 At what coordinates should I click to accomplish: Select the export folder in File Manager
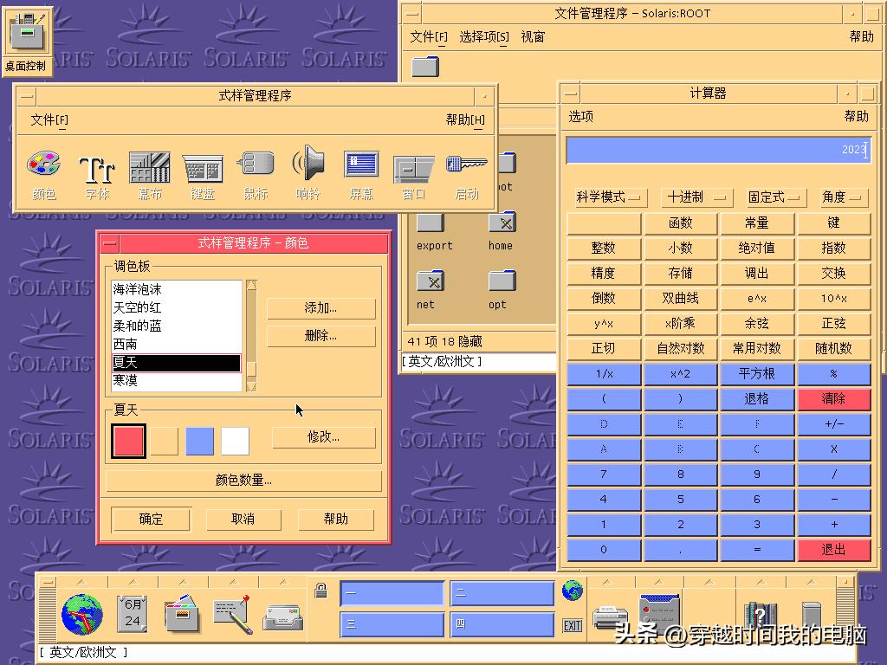pos(431,223)
